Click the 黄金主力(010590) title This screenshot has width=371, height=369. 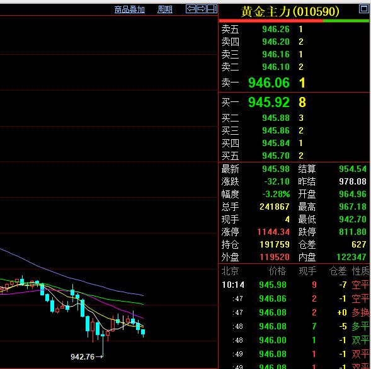[x=290, y=11]
